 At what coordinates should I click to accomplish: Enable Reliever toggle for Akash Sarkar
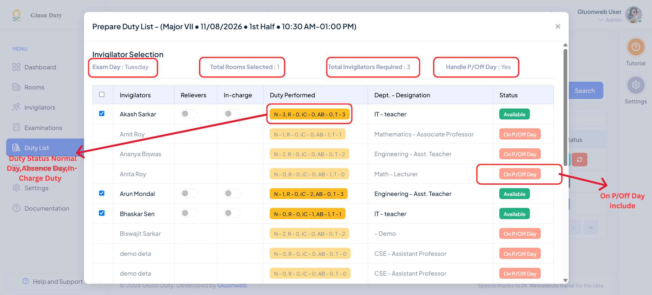point(189,114)
